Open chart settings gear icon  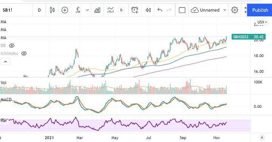(235, 10)
